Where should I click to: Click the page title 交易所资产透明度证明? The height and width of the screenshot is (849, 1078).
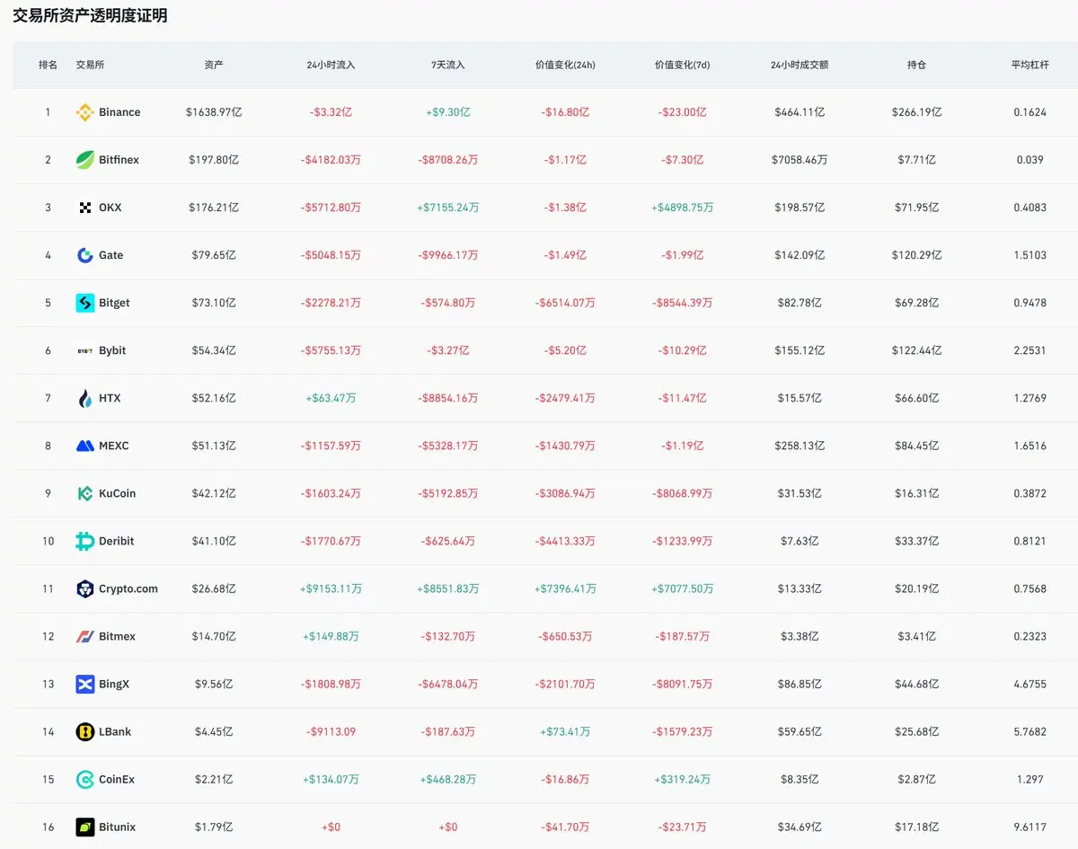pos(90,15)
